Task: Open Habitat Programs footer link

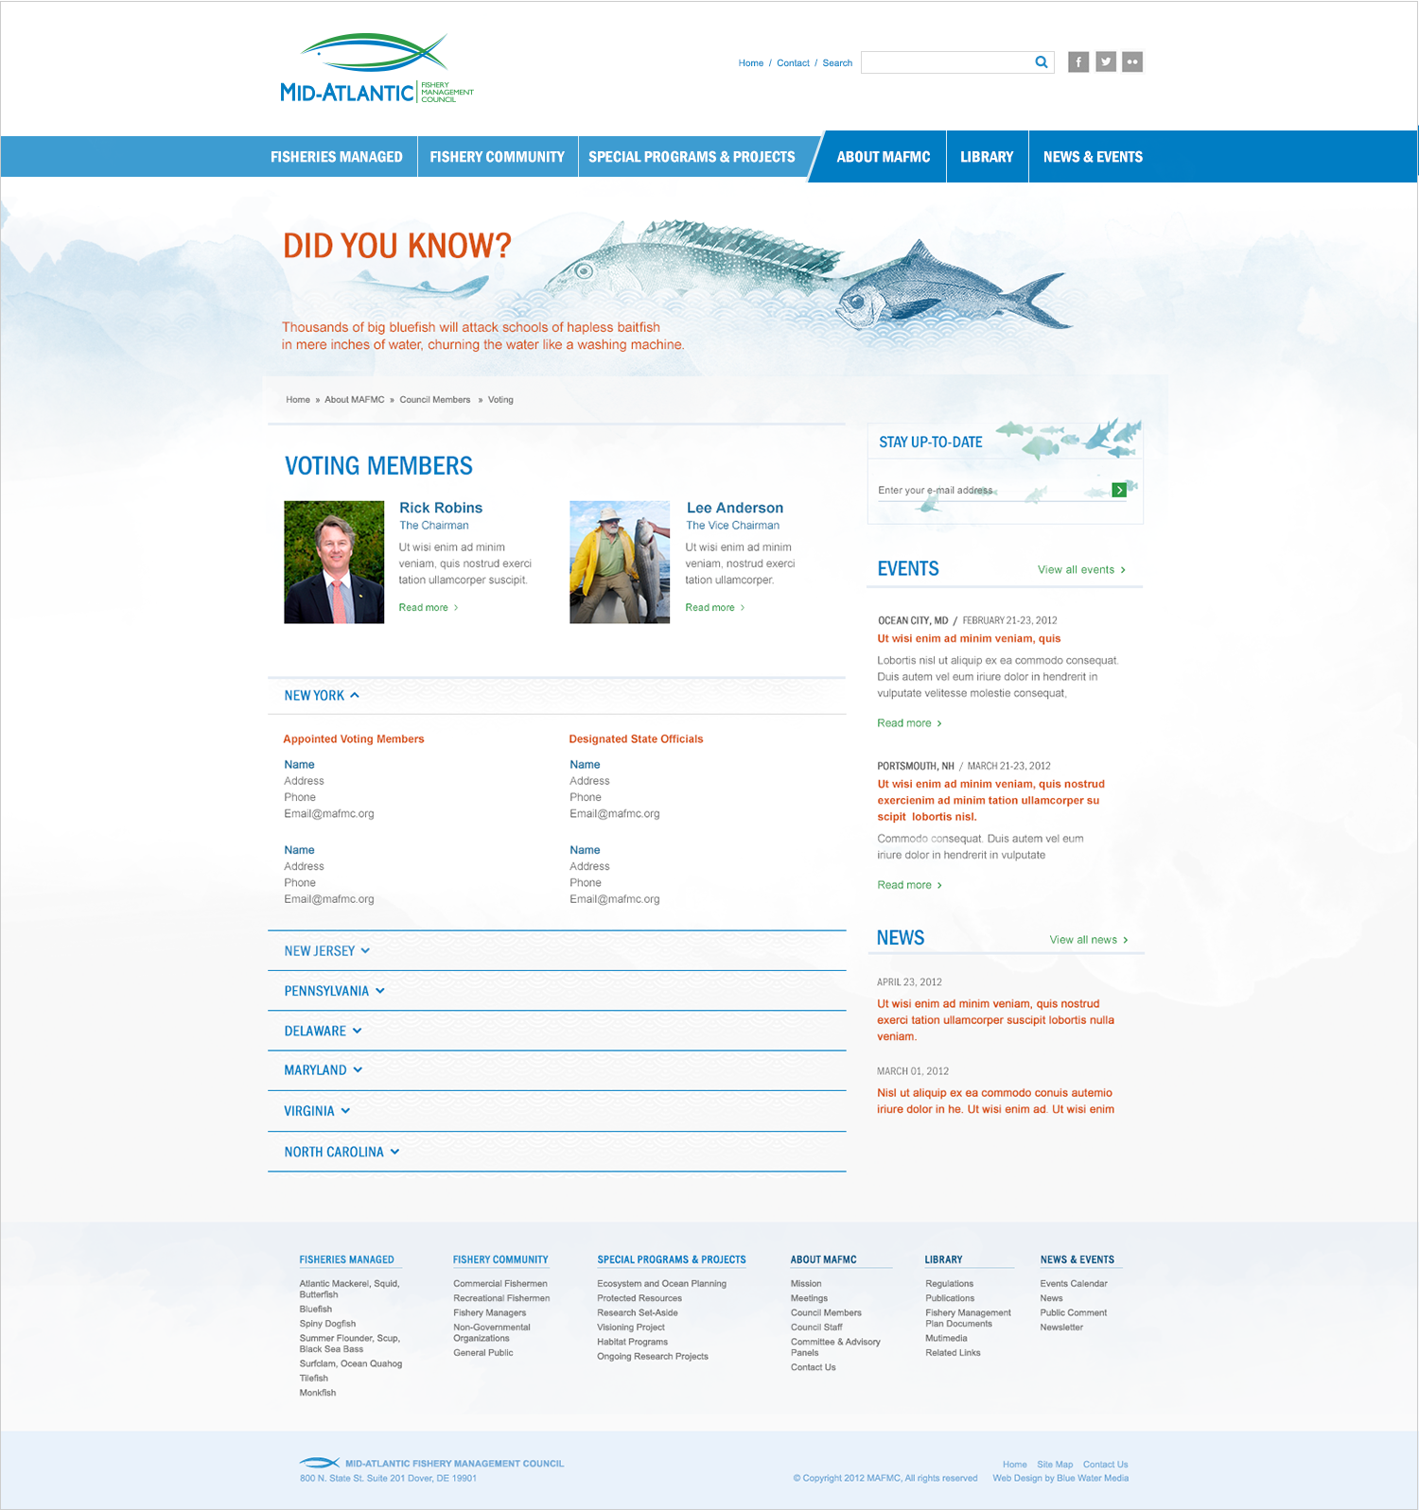Action: 633,1342
